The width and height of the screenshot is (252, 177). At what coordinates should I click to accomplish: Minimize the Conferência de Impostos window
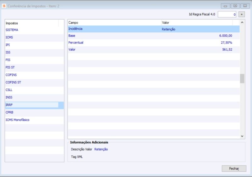point(226,6)
